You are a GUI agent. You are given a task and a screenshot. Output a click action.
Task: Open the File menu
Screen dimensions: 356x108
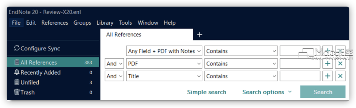(x=16, y=23)
